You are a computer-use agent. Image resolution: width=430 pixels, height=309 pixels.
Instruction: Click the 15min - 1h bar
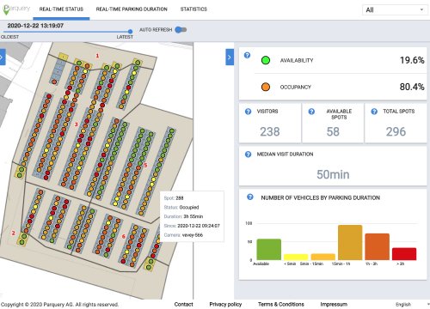350,243
